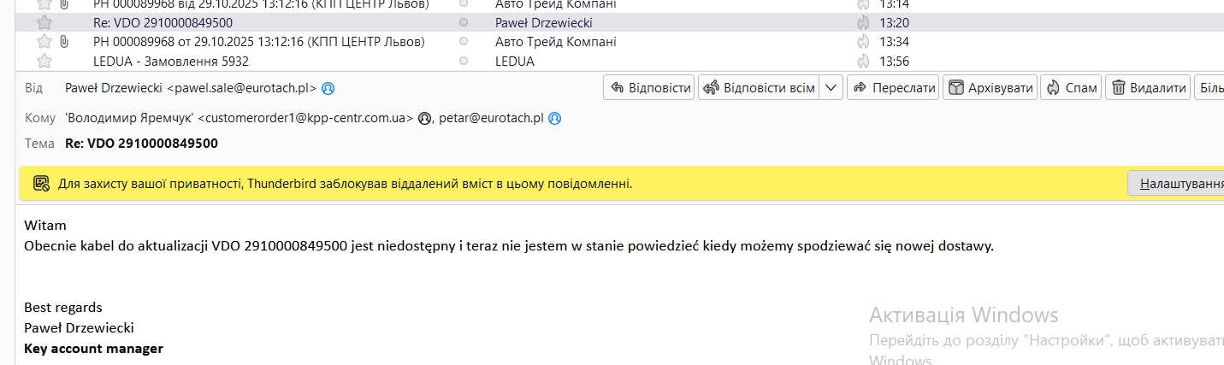1224x365 pixels.
Task: Toggle read status dot for LEDUA message
Action: coord(464,62)
